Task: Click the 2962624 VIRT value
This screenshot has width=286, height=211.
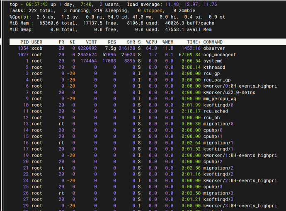Action: pyautogui.click(x=87, y=55)
